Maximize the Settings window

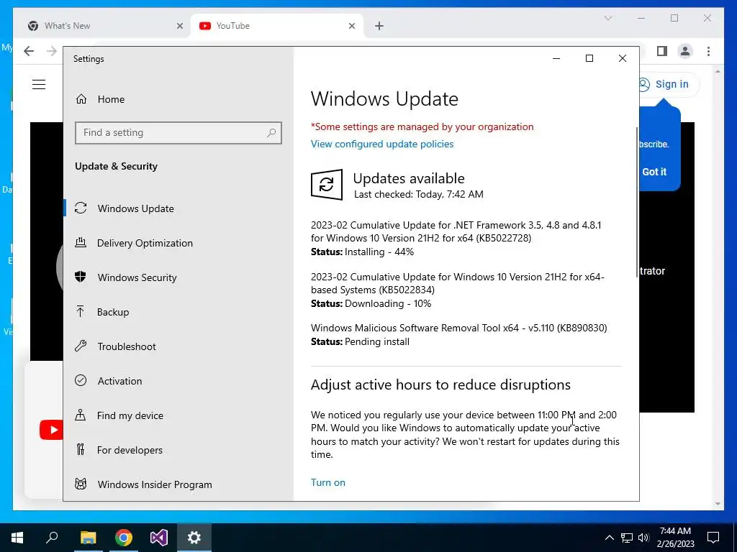click(x=589, y=58)
